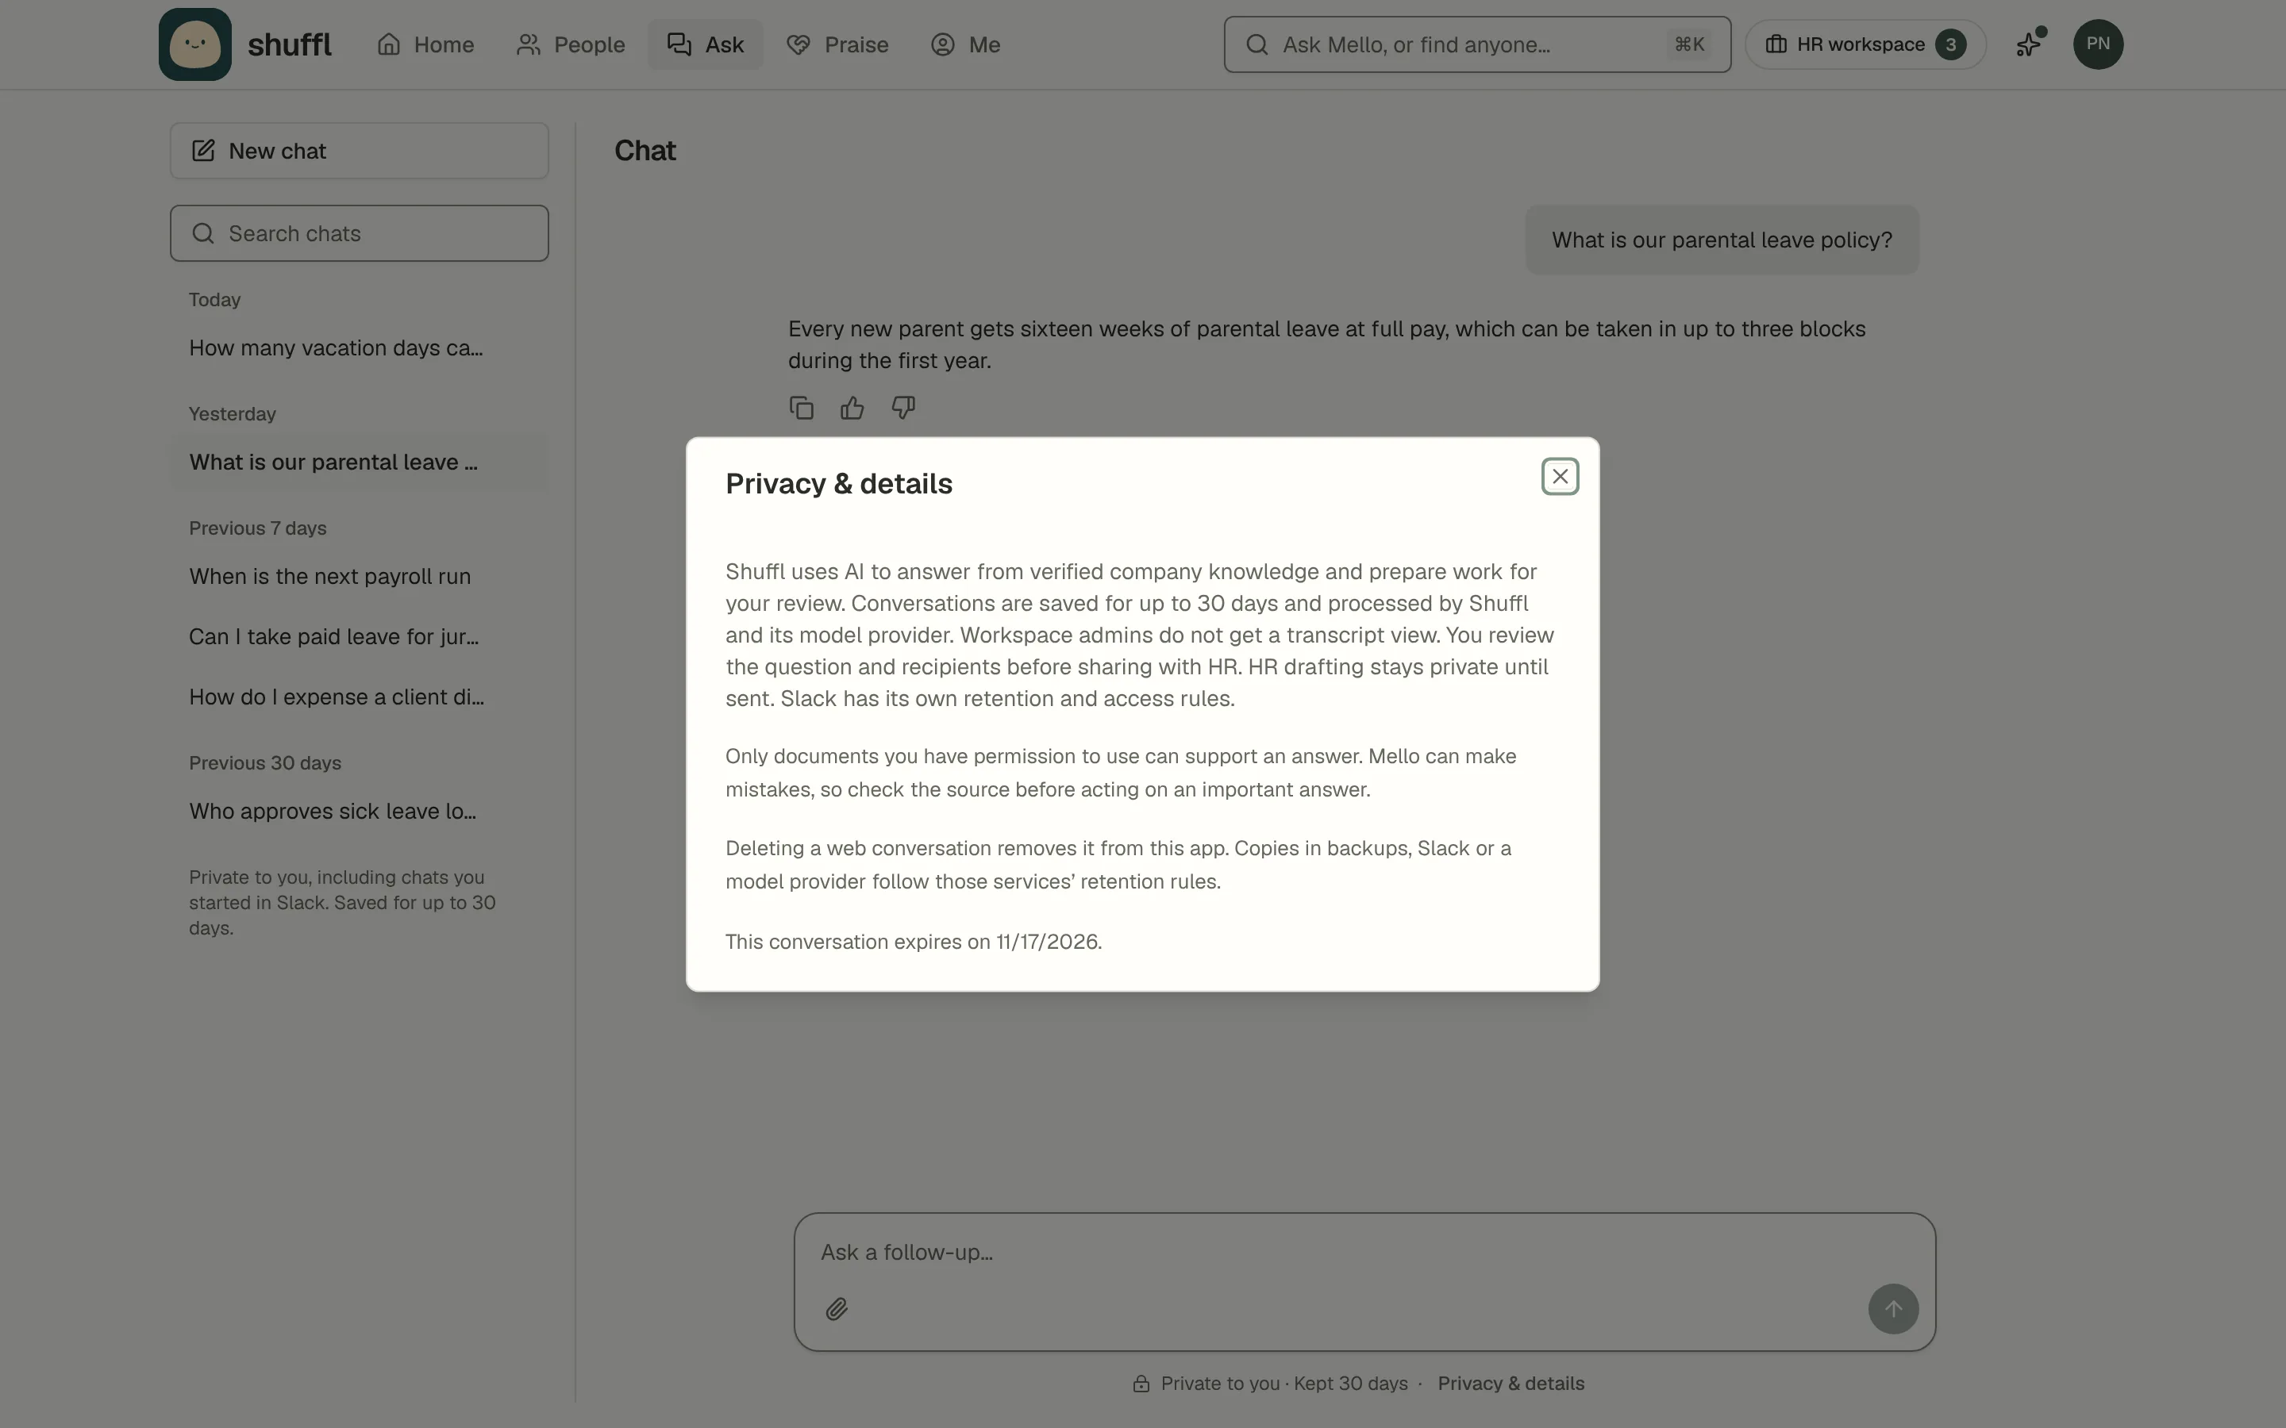2286x1428 pixels.
Task: Open the People section
Action: click(571, 44)
